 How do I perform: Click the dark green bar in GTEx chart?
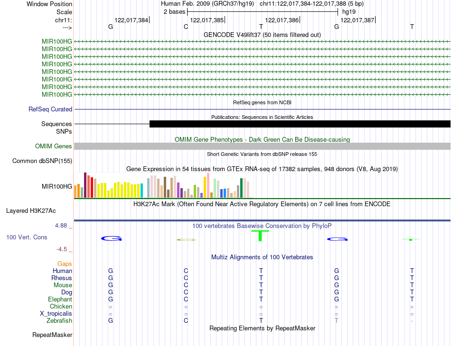click(x=242, y=188)
